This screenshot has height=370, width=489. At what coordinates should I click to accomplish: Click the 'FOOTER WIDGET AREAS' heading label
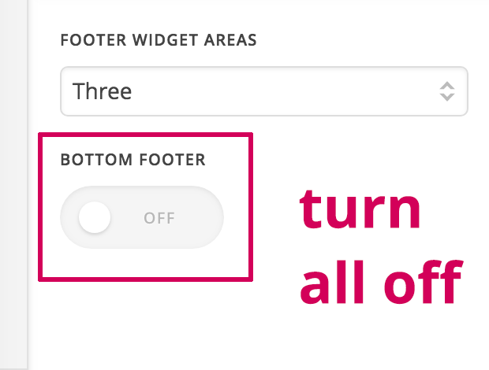pyautogui.click(x=159, y=40)
